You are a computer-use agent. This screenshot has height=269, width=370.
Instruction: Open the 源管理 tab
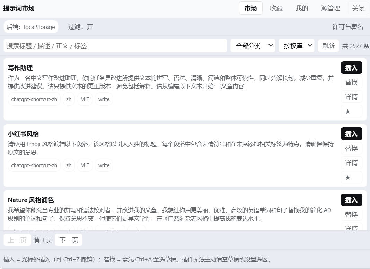coord(331,8)
